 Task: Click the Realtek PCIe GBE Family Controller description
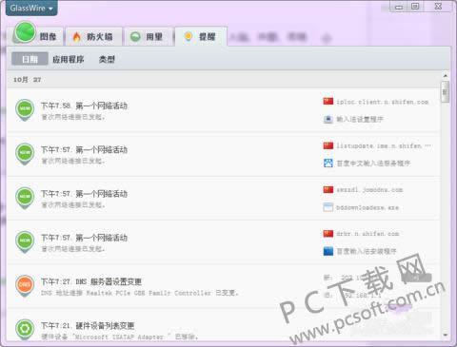coord(140,293)
